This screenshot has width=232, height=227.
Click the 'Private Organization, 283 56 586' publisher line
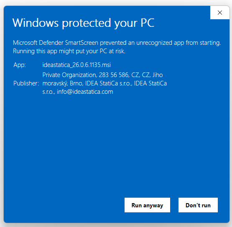coord(102,75)
